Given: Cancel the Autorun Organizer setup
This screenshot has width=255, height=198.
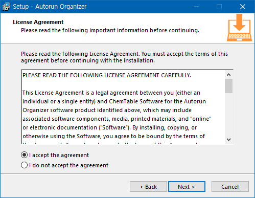Looking at the screenshot, I should [230, 187].
